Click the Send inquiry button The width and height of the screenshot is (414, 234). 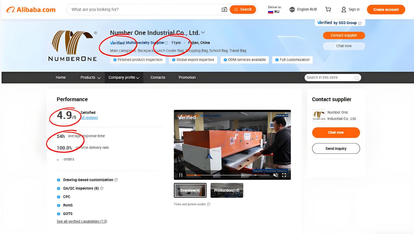click(336, 149)
